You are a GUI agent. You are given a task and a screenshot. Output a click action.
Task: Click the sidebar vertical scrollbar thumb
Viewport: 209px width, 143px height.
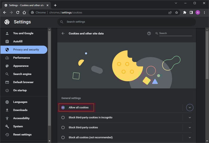pyautogui.click(x=50, y=78)
